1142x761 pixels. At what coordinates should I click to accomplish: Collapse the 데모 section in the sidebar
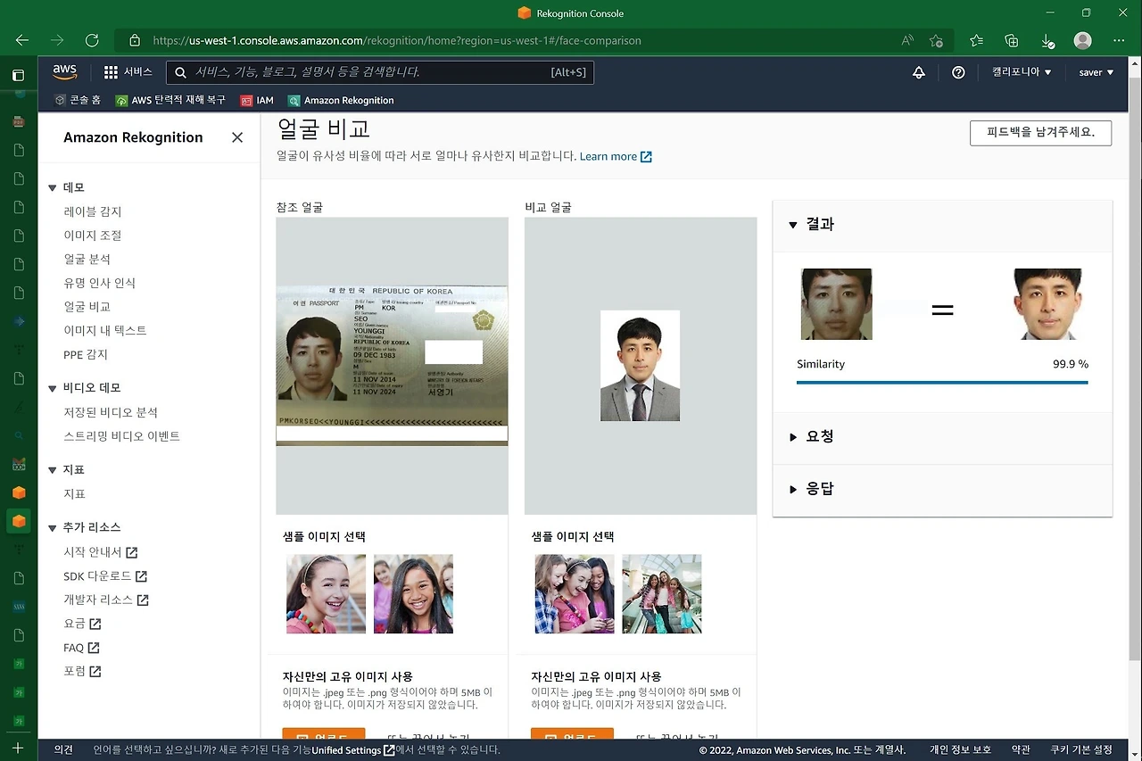(x=53, y=188)
